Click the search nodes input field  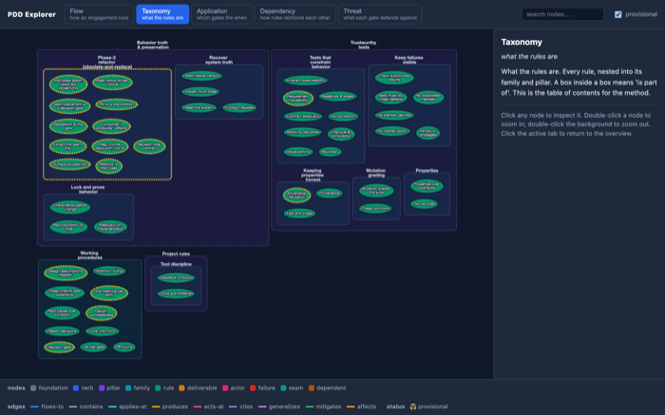pyautogui.click(x=562, y=14)
